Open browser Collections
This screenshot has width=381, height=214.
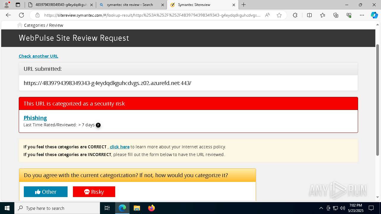(x=336, y=15)
